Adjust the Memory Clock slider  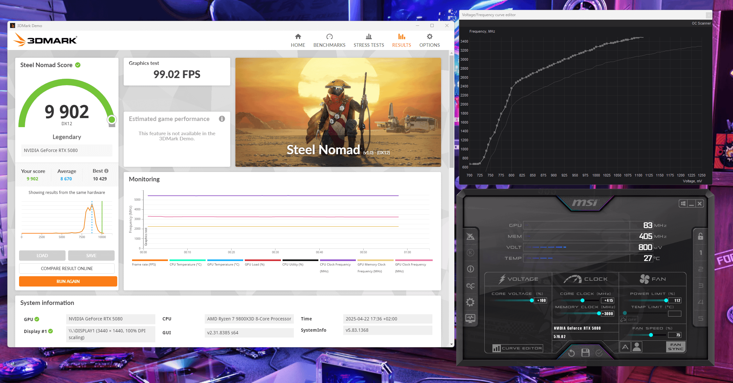[x=599, y=313]
